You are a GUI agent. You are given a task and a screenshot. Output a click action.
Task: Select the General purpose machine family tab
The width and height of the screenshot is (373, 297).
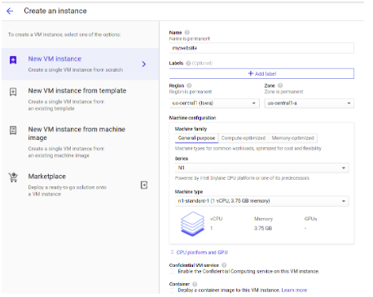(196, 138)
